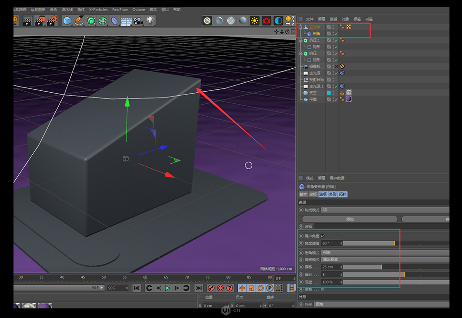Click the purple material thumbnail on 平面
Image resolution: width=462 pixels, height=318 pixels.
pyautogui.click(x=348, y=99)
